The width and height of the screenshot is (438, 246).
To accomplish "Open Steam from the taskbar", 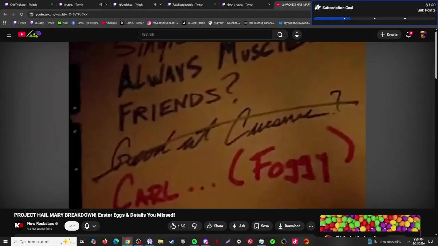I will [172, 242].
